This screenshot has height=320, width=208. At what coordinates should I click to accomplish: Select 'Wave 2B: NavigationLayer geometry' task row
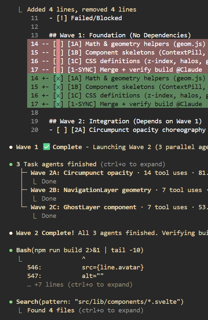click(x=119, y=190)
